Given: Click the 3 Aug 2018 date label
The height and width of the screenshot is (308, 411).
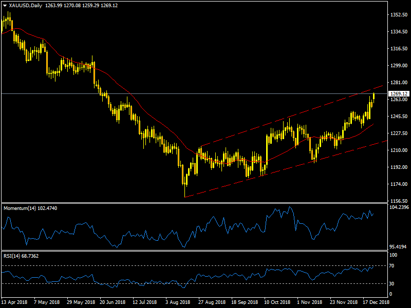Looking at the screenshot, I should (x=178, y=303).
